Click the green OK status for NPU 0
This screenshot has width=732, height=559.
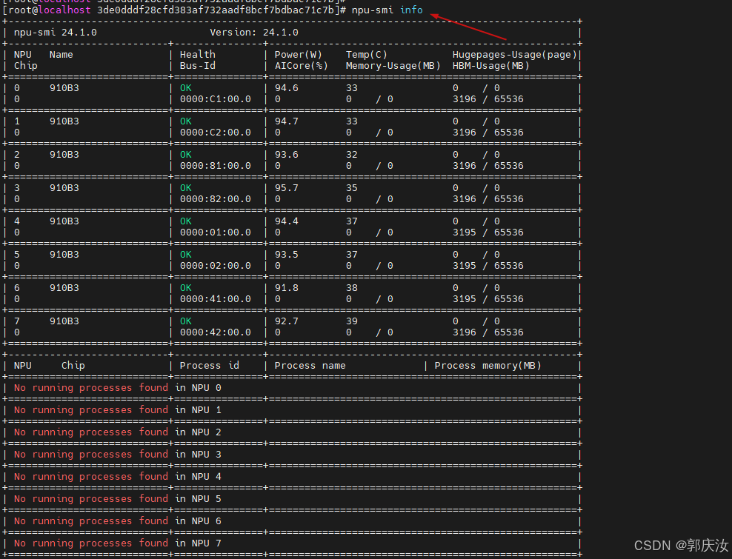pos(185,88)
